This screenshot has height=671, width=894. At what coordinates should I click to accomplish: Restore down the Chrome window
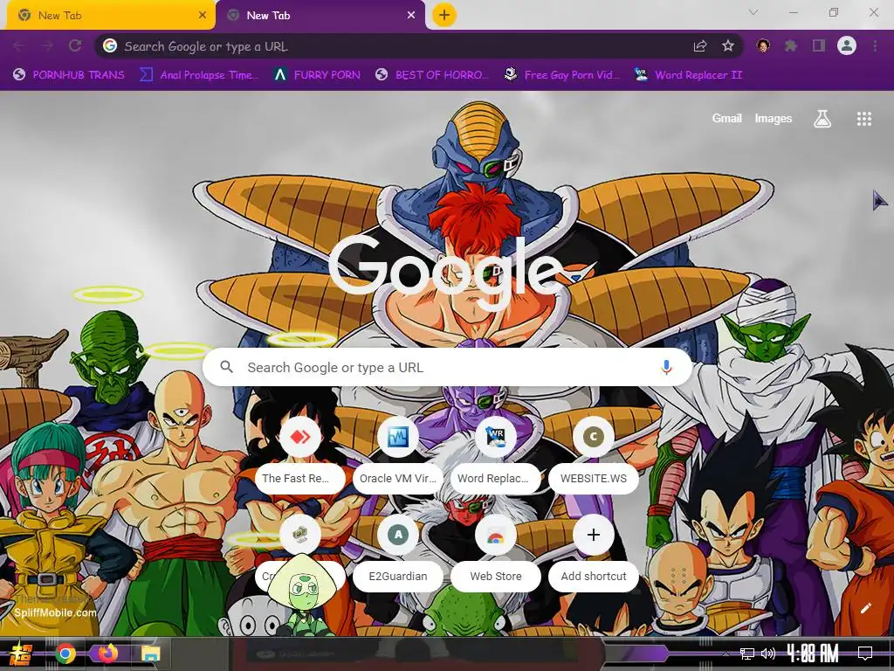coord(834,12)
